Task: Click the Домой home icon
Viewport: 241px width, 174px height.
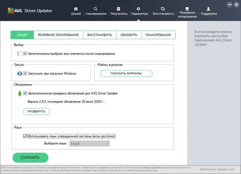Action: click(x=76, y=8)
